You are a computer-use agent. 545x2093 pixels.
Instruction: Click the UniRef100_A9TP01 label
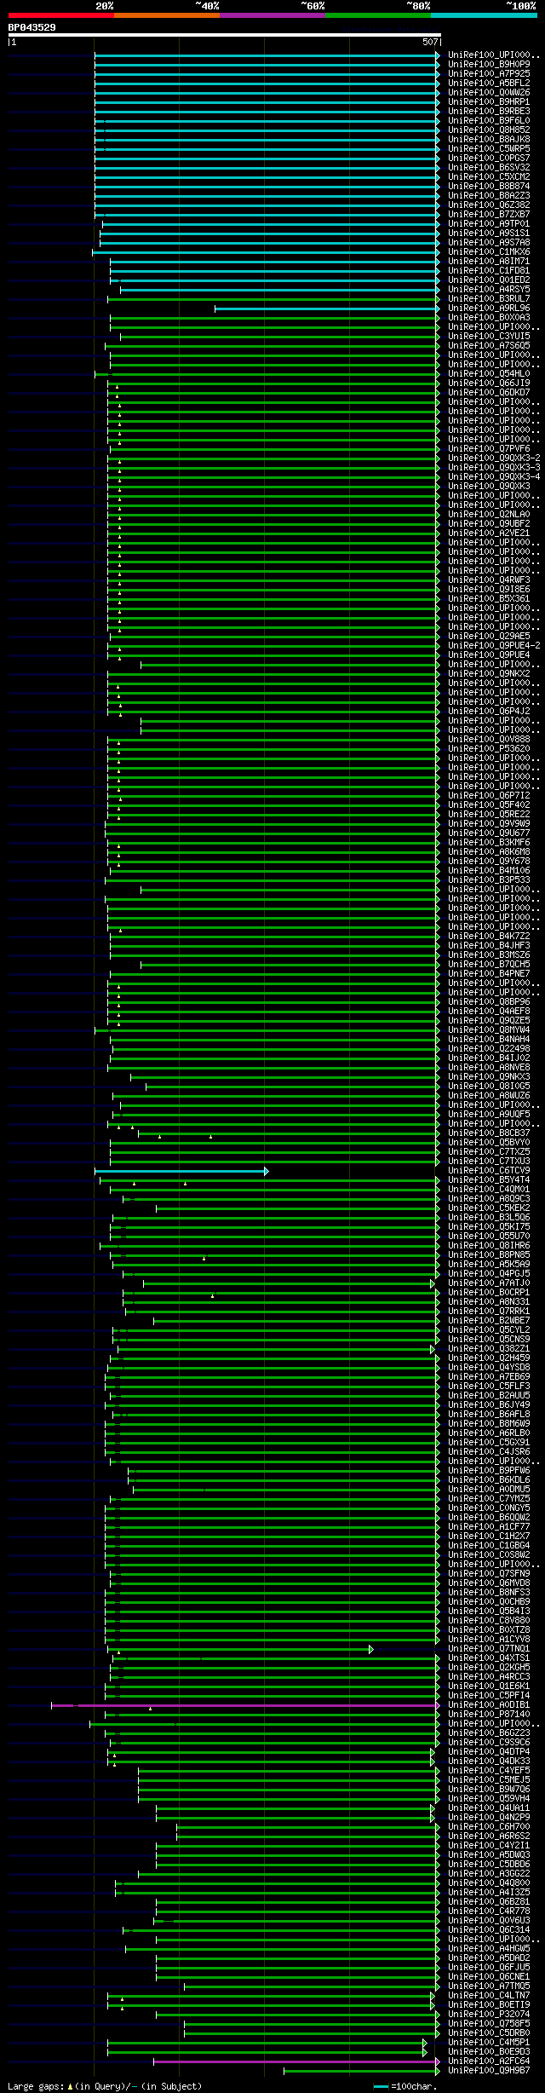coord(489,223)
